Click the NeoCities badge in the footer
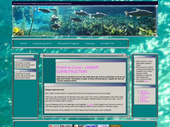This screenshot has height=127, width=170. tap(91, 126)
